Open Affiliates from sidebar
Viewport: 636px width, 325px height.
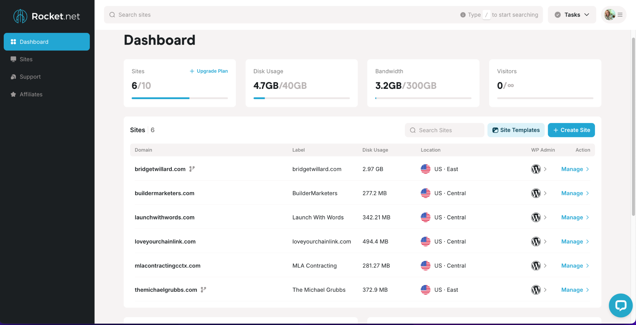coord(47,94)
